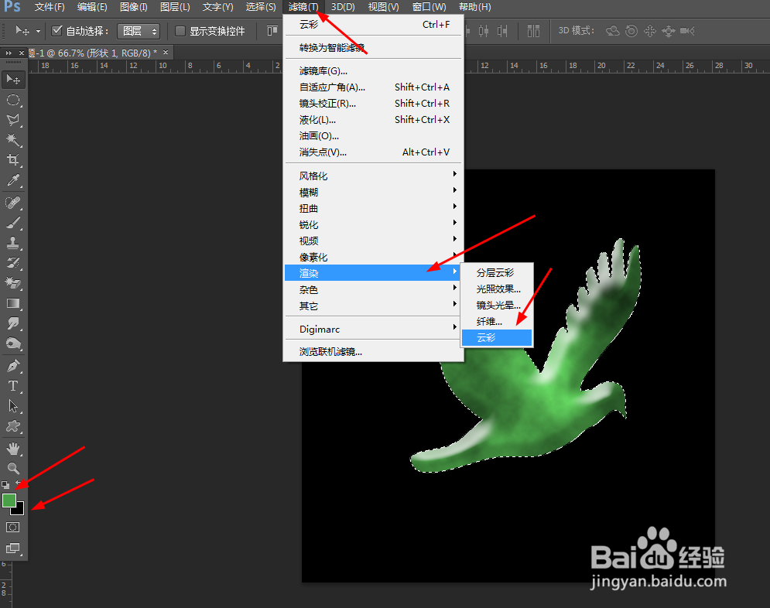Open the 文件(F) menu
770x608 pixels.
click(49, 7)
